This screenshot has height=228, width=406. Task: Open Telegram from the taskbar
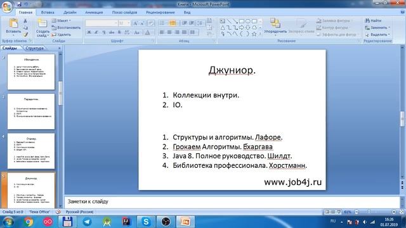pos(88,222)
